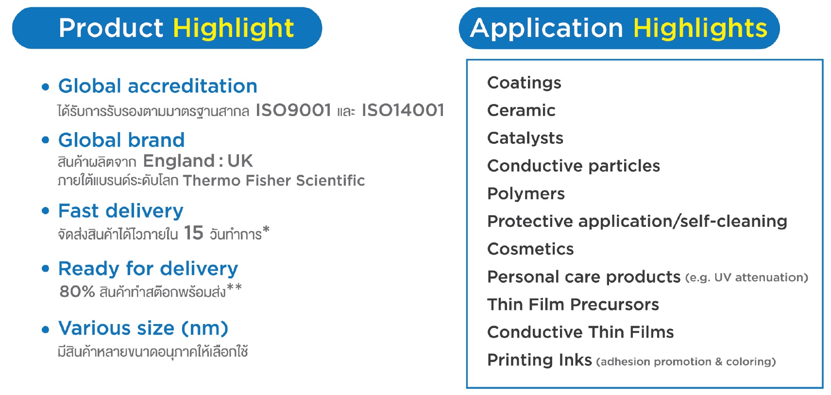Click the Various size (nm) heading
Viewport: 831px width, 395px height.
click(143, 328)
